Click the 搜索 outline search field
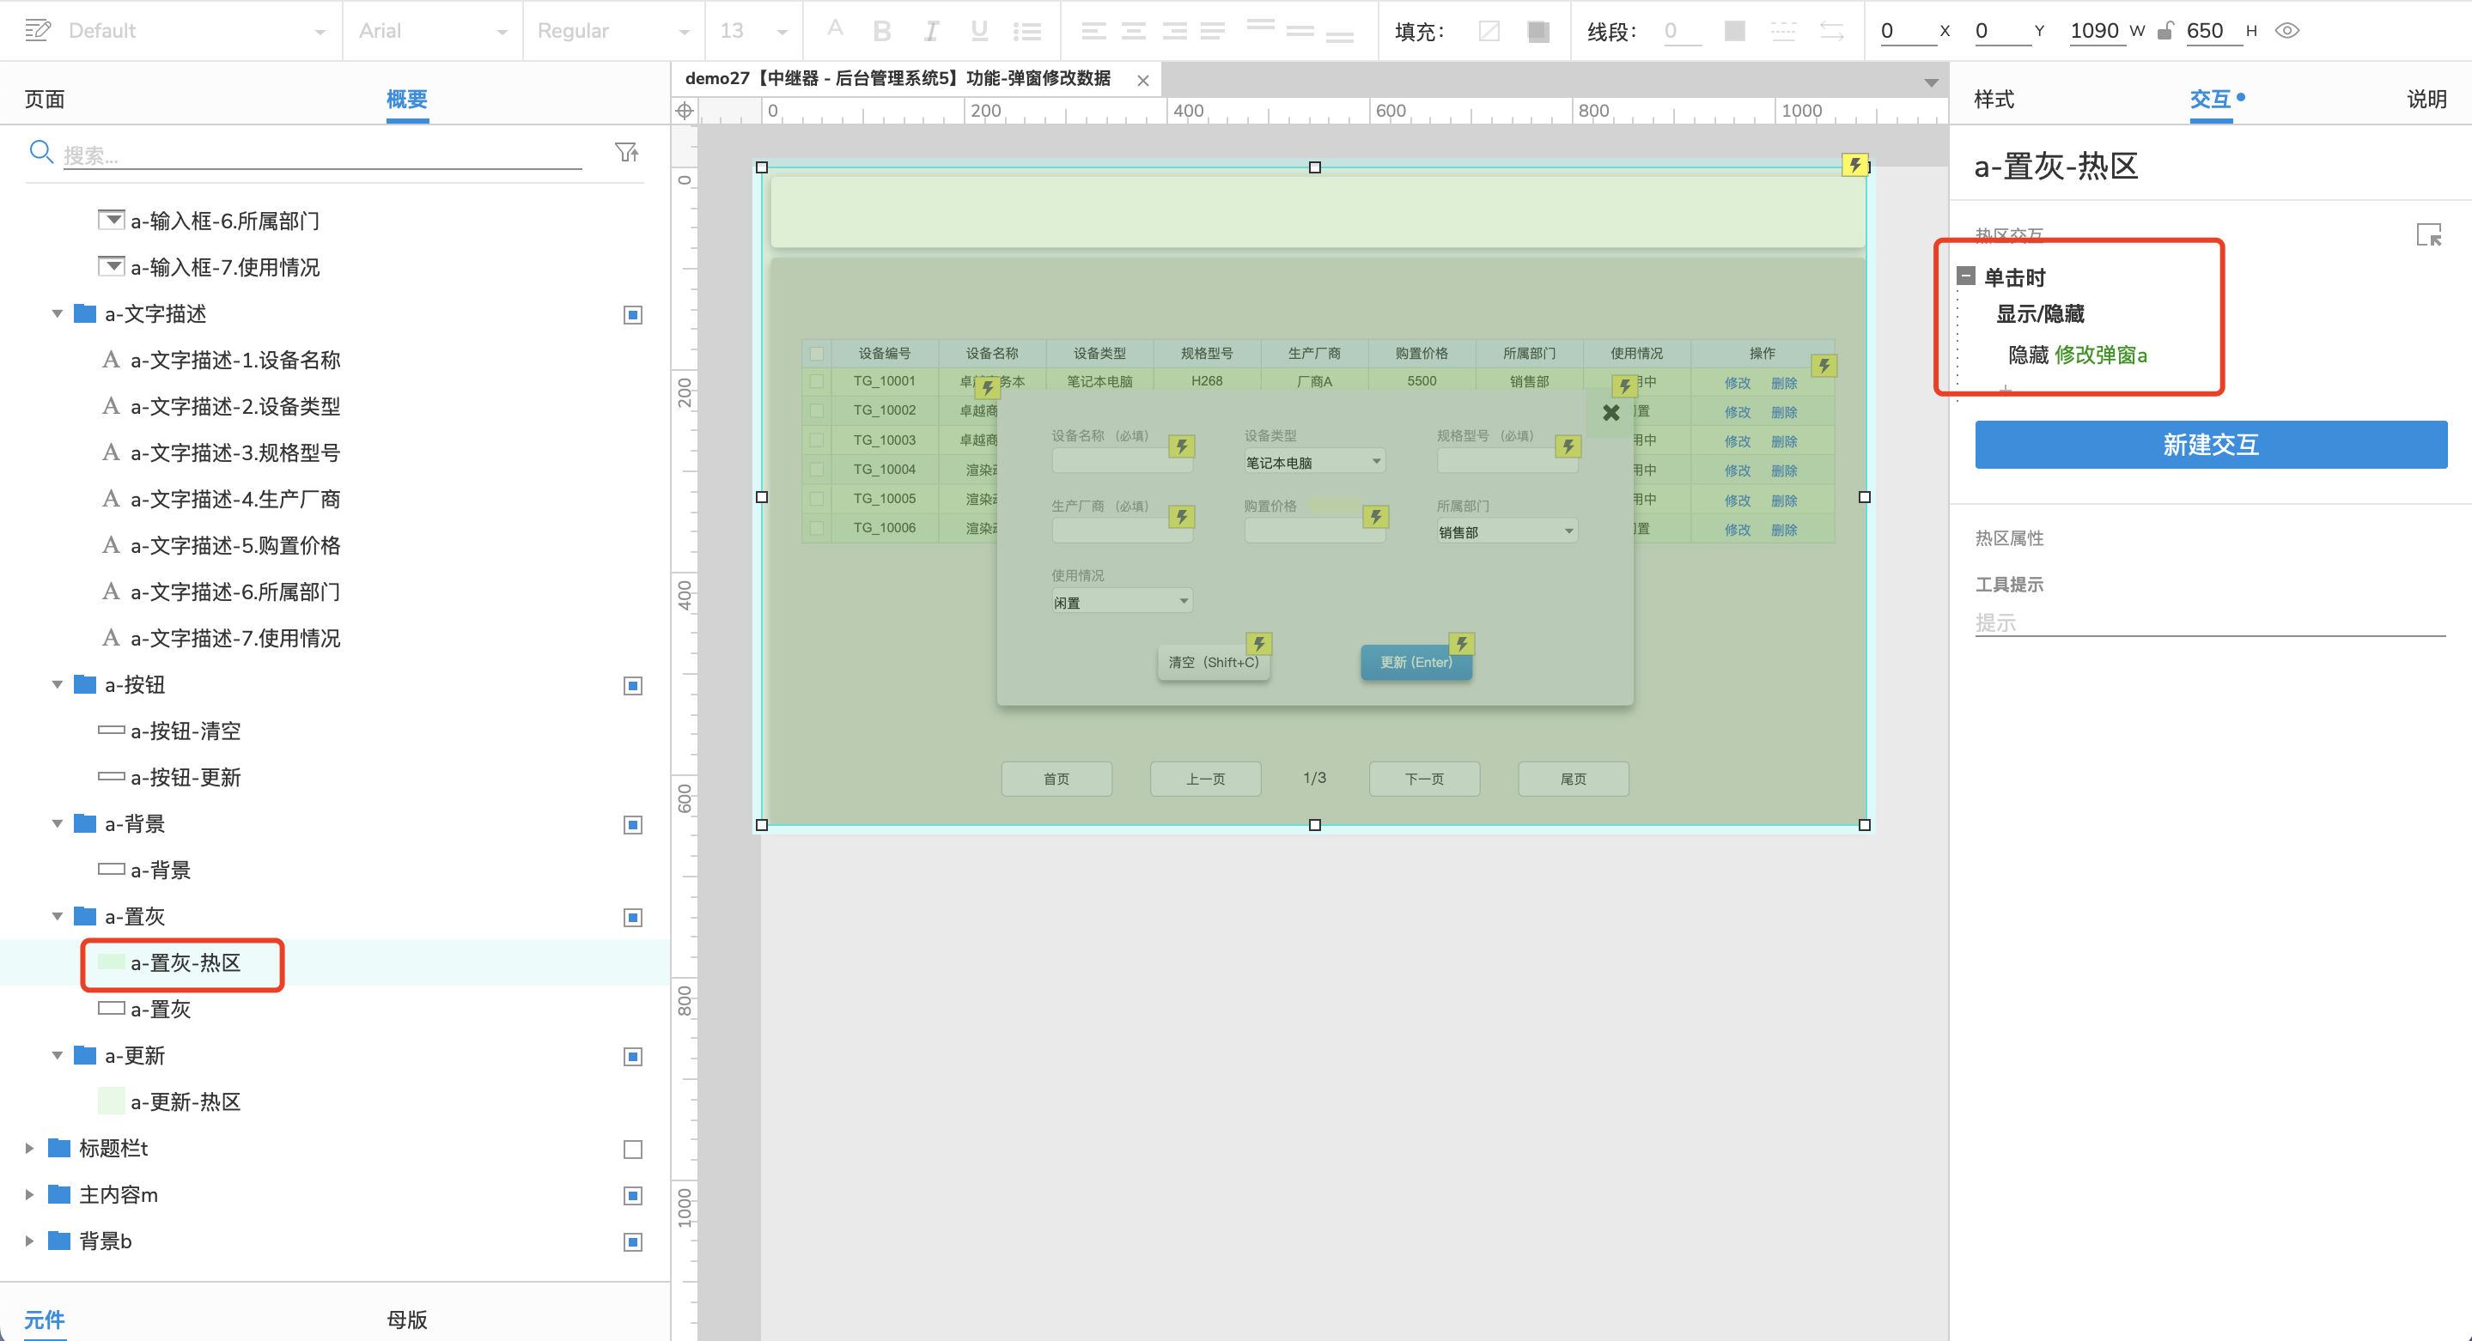Viewport: 2472px width, 1341px height. pyautogui.click(x=322, y=154)
